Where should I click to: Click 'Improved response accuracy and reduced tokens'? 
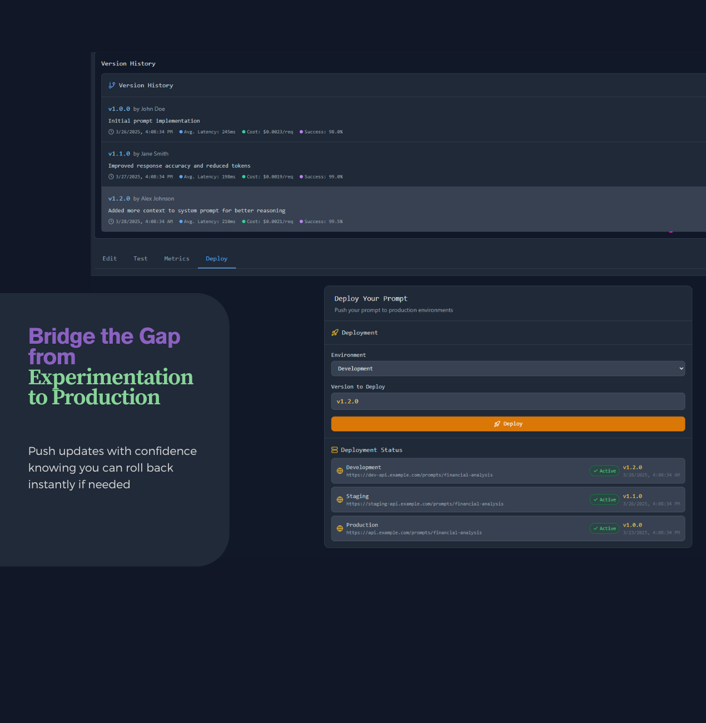[x=179, y=166]
